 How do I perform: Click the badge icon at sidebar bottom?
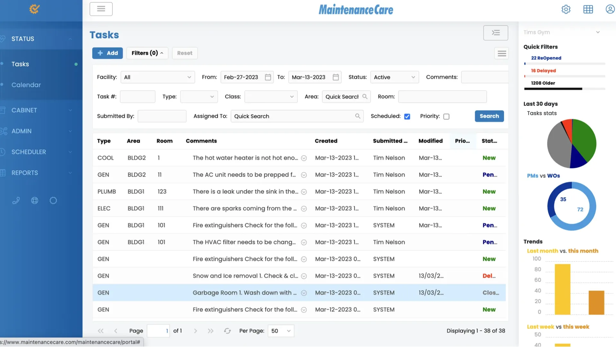(x=53, y=200)
